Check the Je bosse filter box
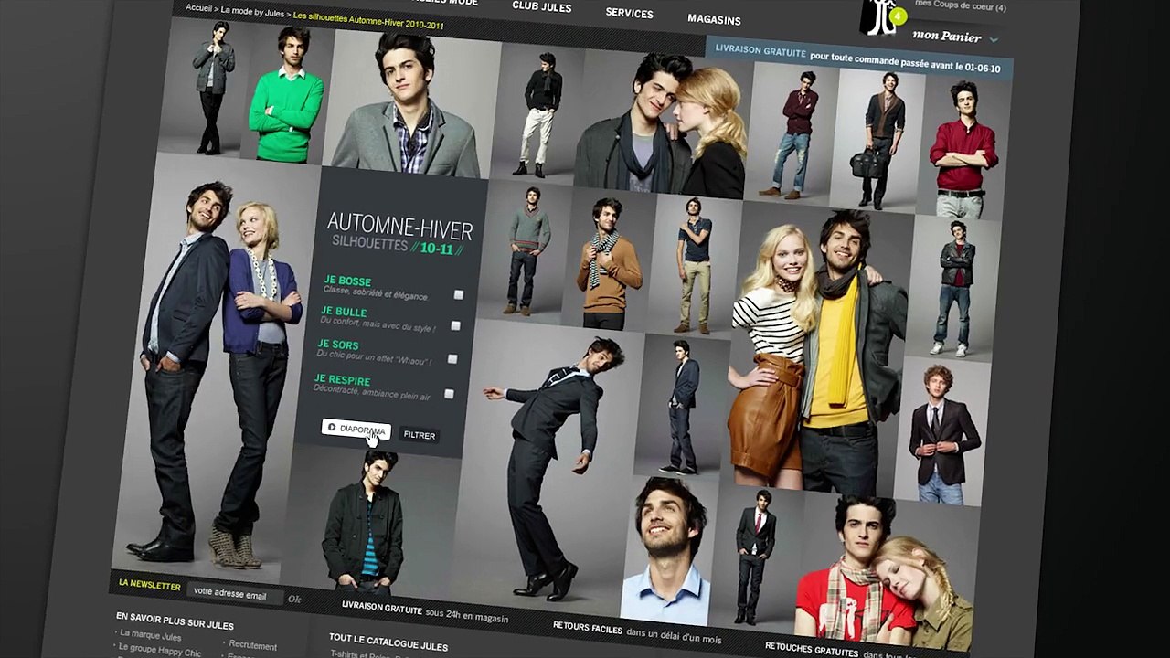Screen dimensions: 1170x658 tap(459, 294)
